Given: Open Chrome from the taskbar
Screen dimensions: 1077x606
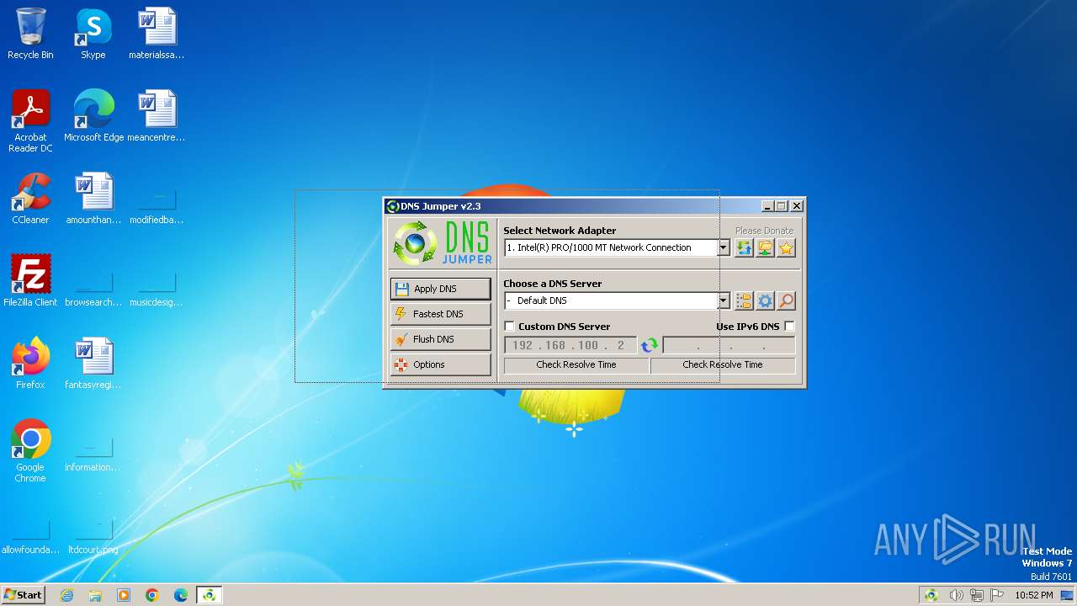Looking at the screenshot, I should (152, 595).
